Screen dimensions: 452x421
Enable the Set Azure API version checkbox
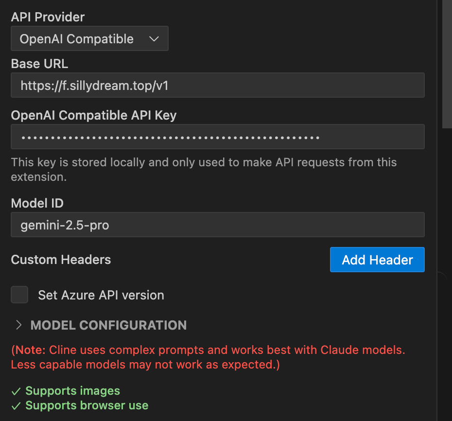(19, 295)
